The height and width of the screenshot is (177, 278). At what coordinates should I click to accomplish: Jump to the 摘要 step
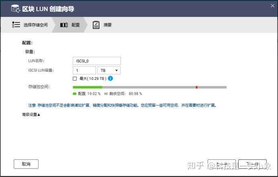click(102, 25)
